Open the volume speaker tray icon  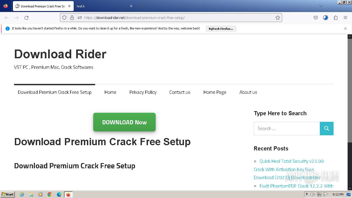click(x=313, y=194)
